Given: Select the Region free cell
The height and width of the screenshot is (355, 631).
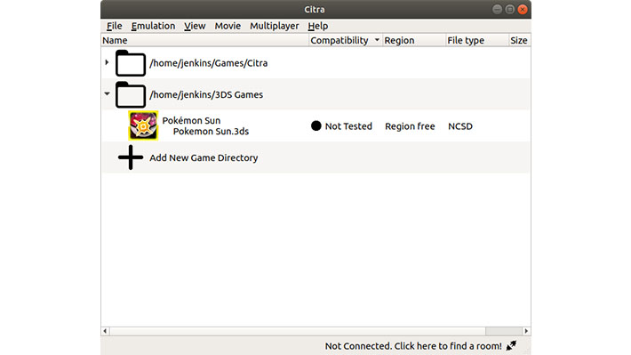Looking at the screenshot, I should click(410, 126).
